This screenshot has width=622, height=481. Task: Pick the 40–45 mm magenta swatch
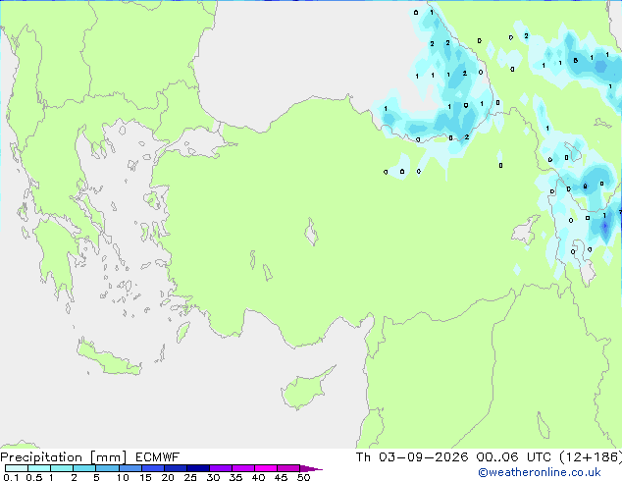(266, 468)
